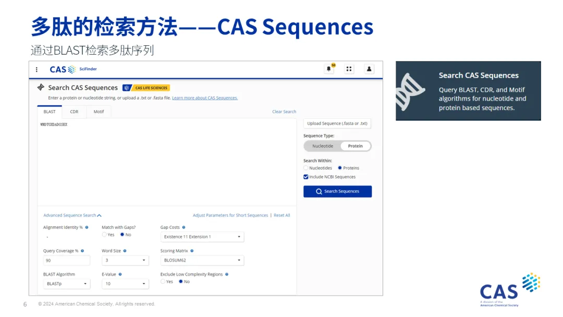Click the info icon beside Word Size

[125, 251]
